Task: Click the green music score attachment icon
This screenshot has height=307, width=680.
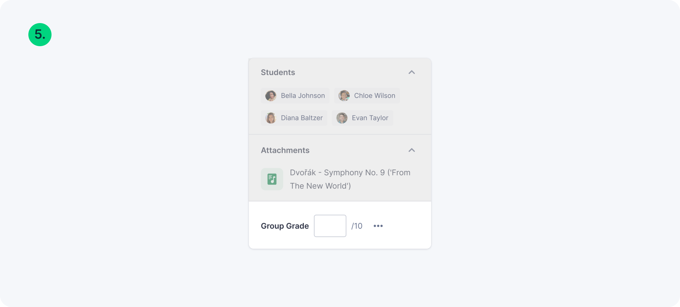Action: pyautogui.click(x=272, y=179)
